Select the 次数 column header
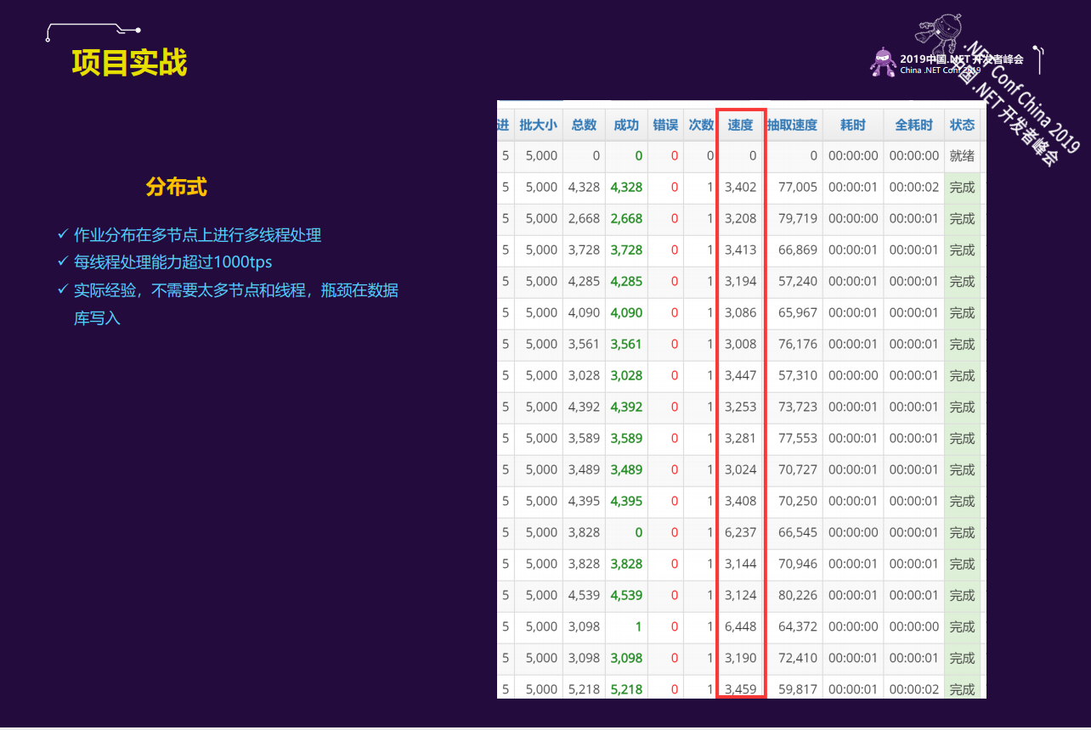Viewport: 1091px width, 730px height. pos(701,125)
